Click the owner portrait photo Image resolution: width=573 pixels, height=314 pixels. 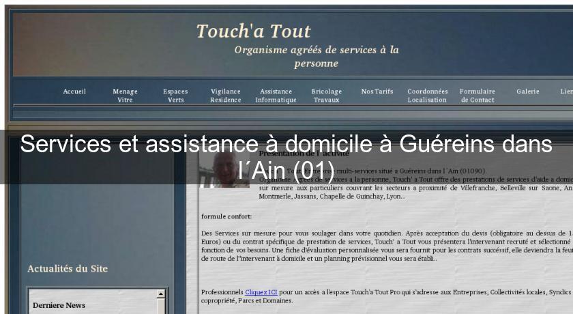(x=224, y=169)
